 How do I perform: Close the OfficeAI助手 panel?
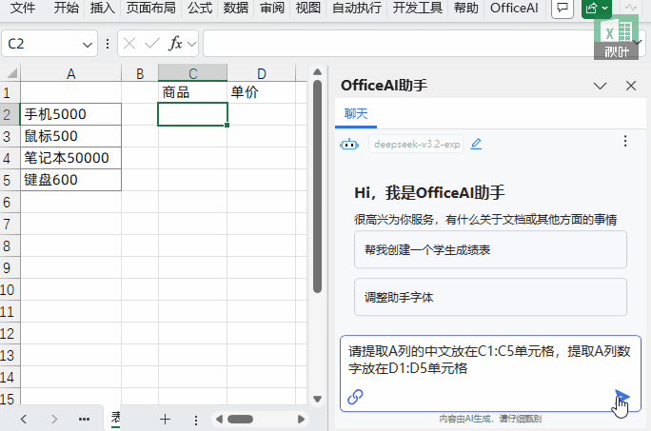[x=630, y=86]
